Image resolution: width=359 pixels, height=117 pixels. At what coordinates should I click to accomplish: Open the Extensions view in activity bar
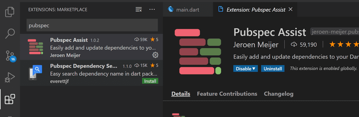(x=10, y=99)
